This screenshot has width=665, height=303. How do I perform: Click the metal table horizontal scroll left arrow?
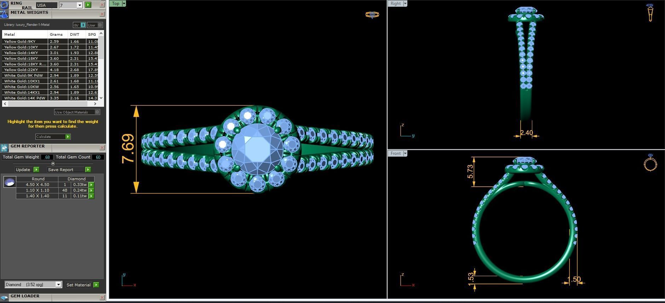(x=5, y=104)
